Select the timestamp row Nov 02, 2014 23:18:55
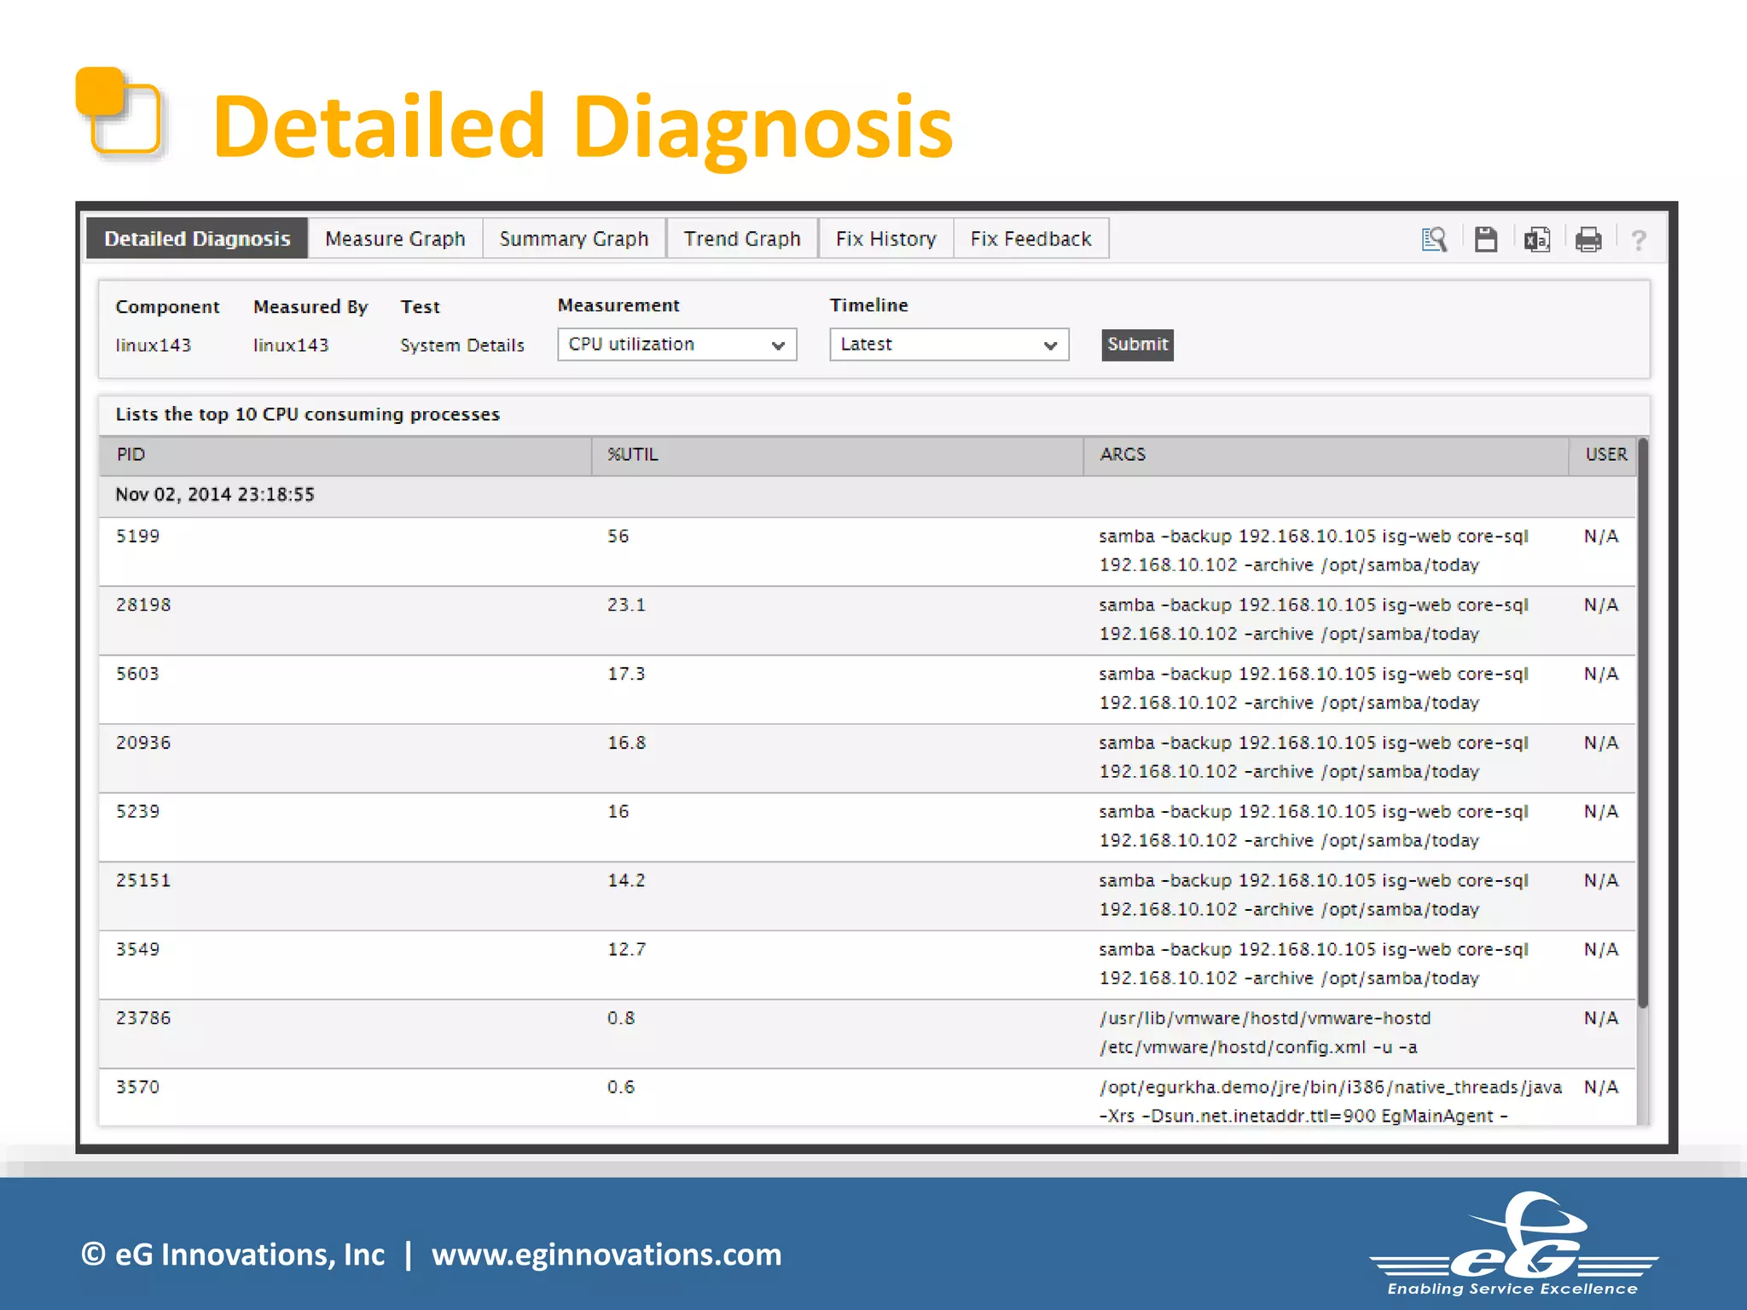Image resolution: width=1747 pixels, height=1310 pixels. (x=867, y=496)
